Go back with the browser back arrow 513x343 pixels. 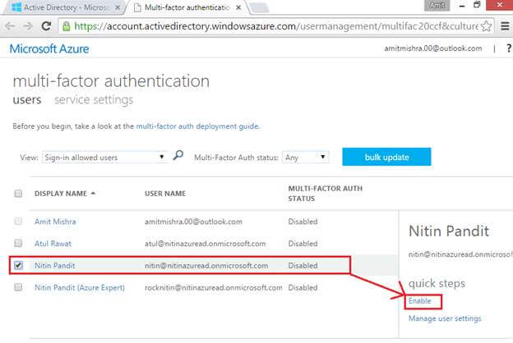point(10,26)
